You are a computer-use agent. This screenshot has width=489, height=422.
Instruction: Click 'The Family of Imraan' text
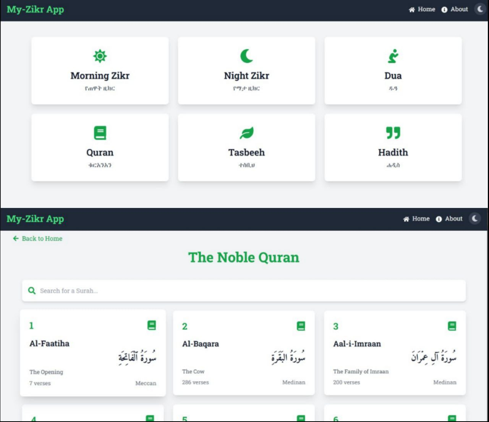pyautogui.click(x=361, y=371)
